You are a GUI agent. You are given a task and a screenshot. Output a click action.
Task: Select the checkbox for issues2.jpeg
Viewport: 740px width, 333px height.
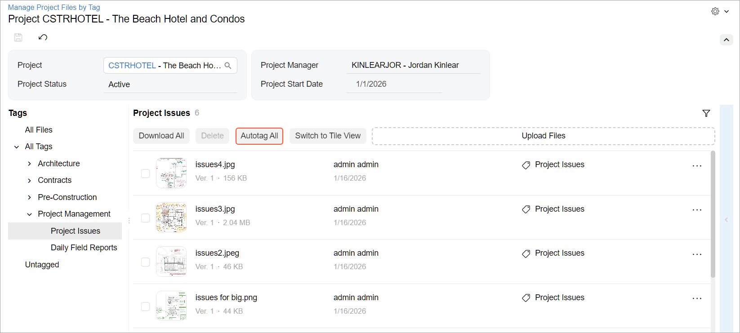[x=145, y=262]
